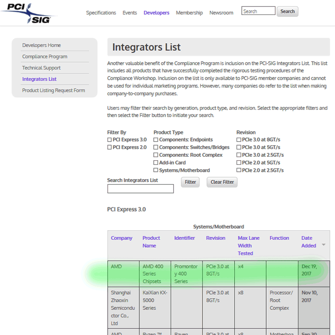Viewport: 335px width, 335px height.
Task: Select PCIe 3.0 at 8GT/s revision checkbox
Action: [x=239, y=140]
